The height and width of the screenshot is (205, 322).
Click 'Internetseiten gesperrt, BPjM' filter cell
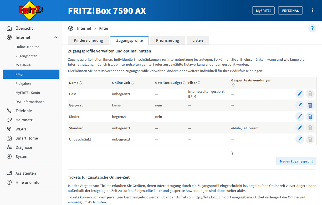[x=207, y=94]
